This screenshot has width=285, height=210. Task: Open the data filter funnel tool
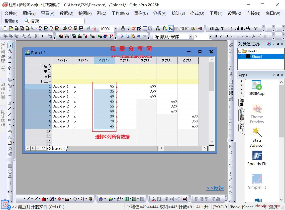tap(256, 29)
